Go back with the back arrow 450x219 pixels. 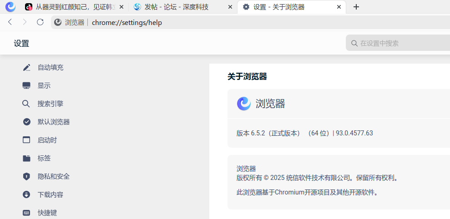[x=10, y=22]
